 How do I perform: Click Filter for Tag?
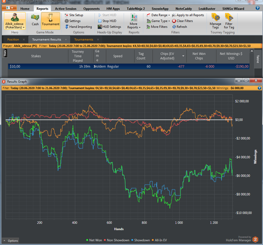pyautogui.click(x=229, y=21)
